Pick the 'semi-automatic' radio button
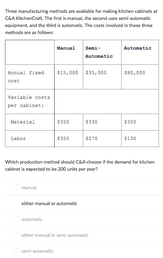This screenshot has width=163, height=258. pos(17,251)
